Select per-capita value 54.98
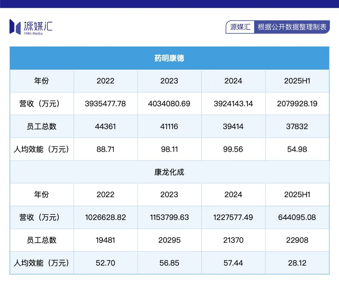Image resolution: width=339 pixels, height=287 pixels. pos(297,149)
